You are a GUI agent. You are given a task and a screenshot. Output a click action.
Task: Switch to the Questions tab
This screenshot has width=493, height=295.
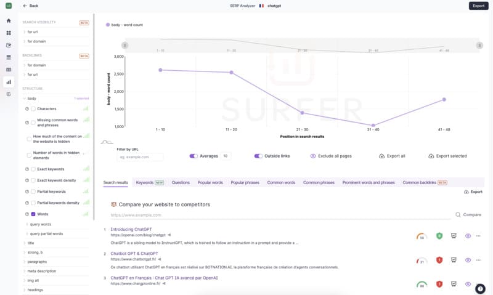click(181, 182)
